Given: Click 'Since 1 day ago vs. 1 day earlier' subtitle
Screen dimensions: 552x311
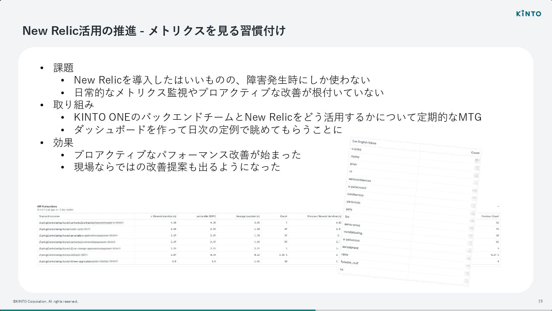Looking at the screenshot, I should [x=55, y=210].
